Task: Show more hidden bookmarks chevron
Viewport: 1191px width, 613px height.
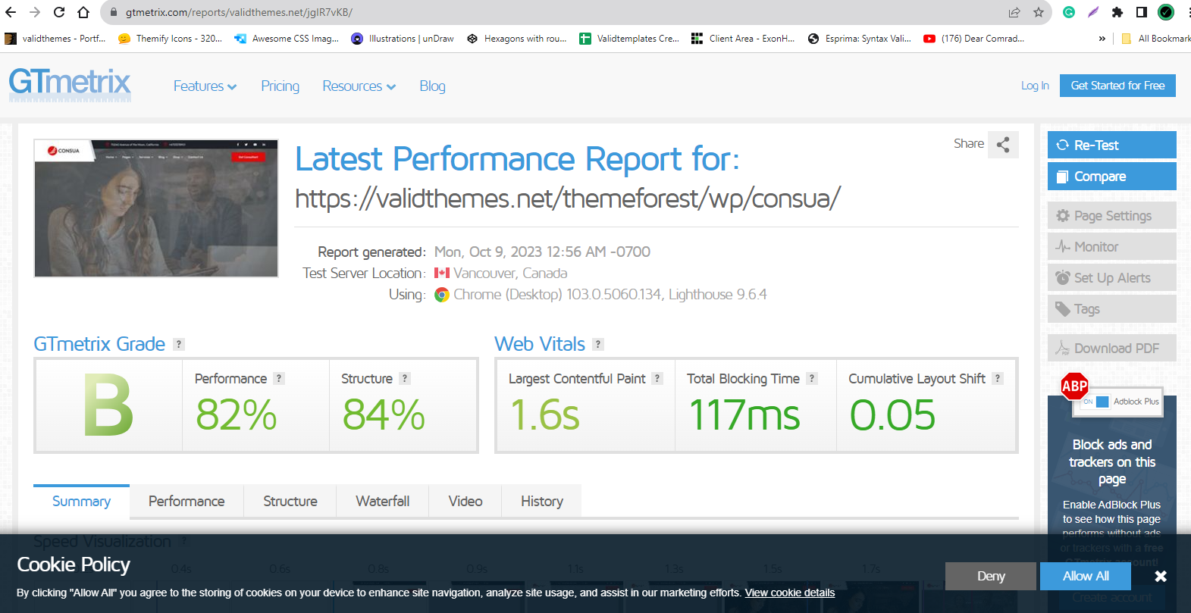Action: (x=1102, y=39)
